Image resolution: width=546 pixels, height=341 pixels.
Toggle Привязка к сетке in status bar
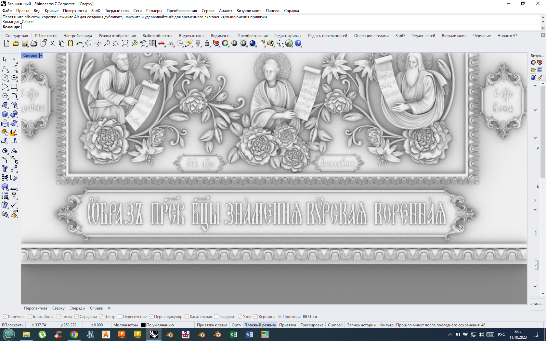tap(212, 325)
